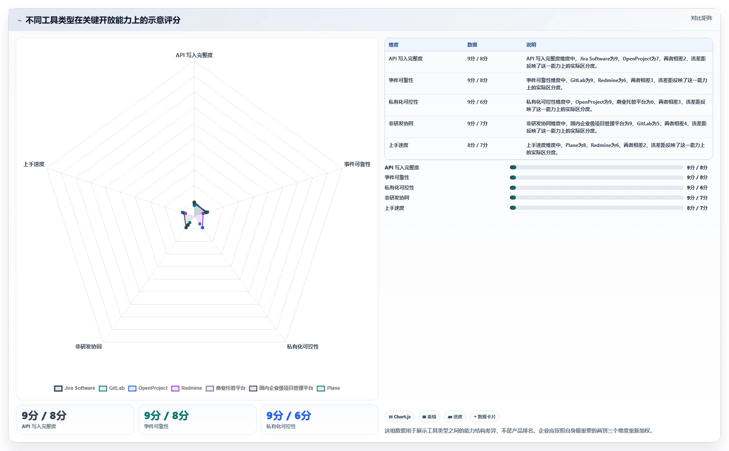Click the 上手速度 progress bar

(x=596, y=208)
